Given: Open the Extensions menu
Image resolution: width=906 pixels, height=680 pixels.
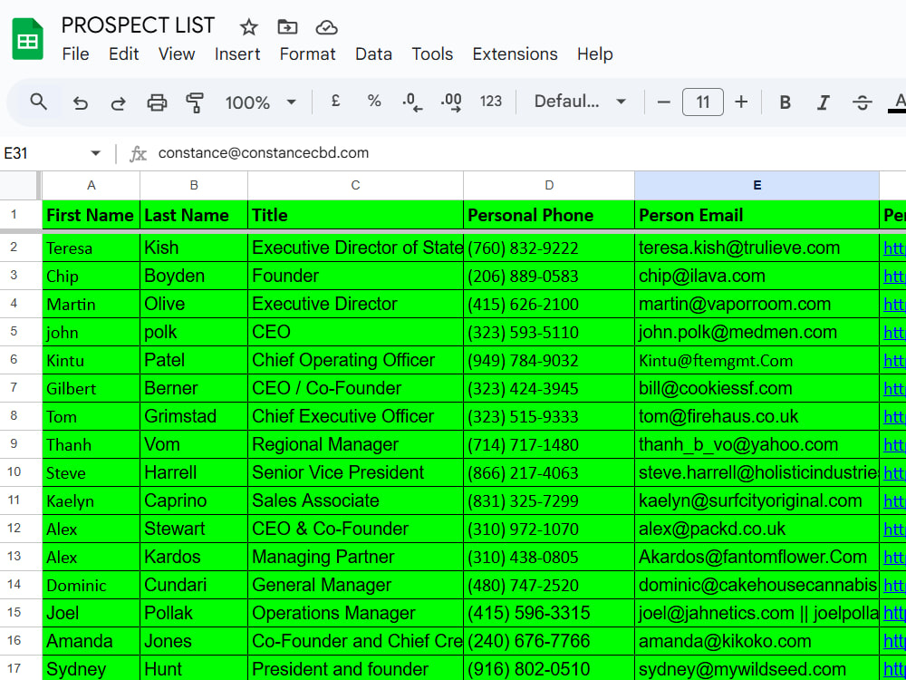Looking at the screenshot, I should point(515,53).
